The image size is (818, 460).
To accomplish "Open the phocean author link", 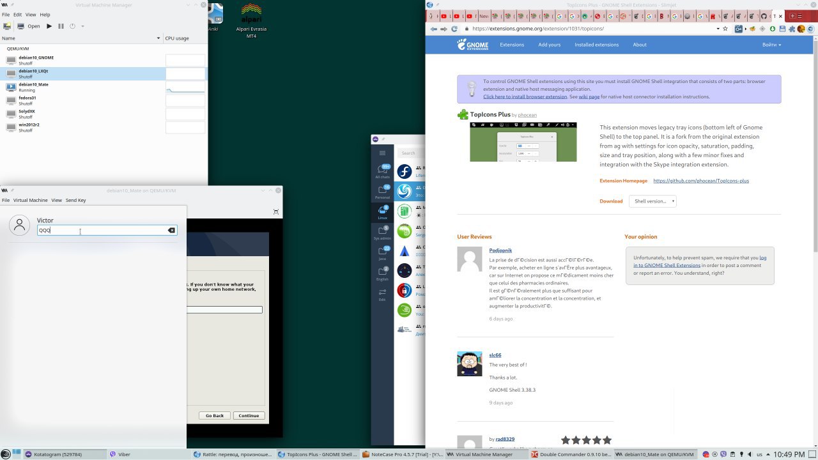I will tap(527, 115).
